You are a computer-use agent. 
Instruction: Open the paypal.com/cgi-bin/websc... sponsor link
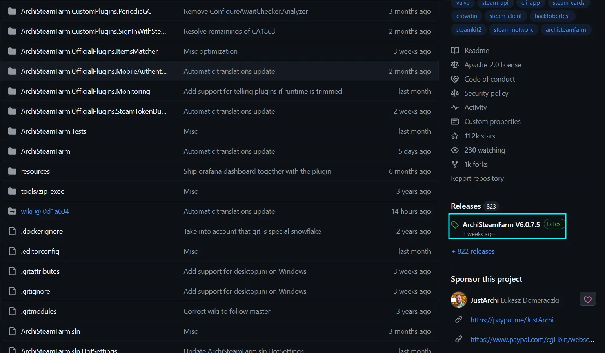(532, 340)
